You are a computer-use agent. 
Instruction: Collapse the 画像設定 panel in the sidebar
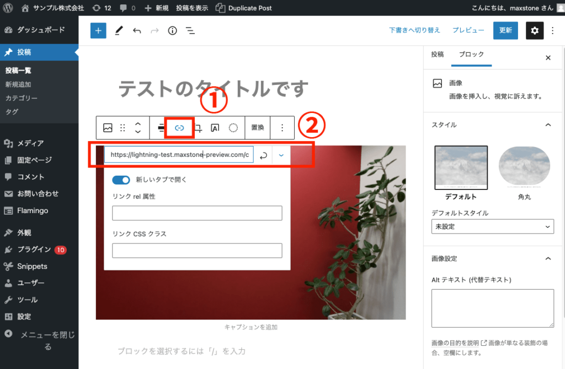548,258
